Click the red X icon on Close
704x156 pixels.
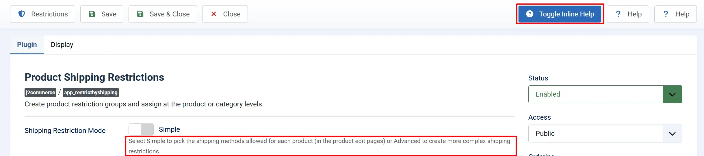(214, 14)
